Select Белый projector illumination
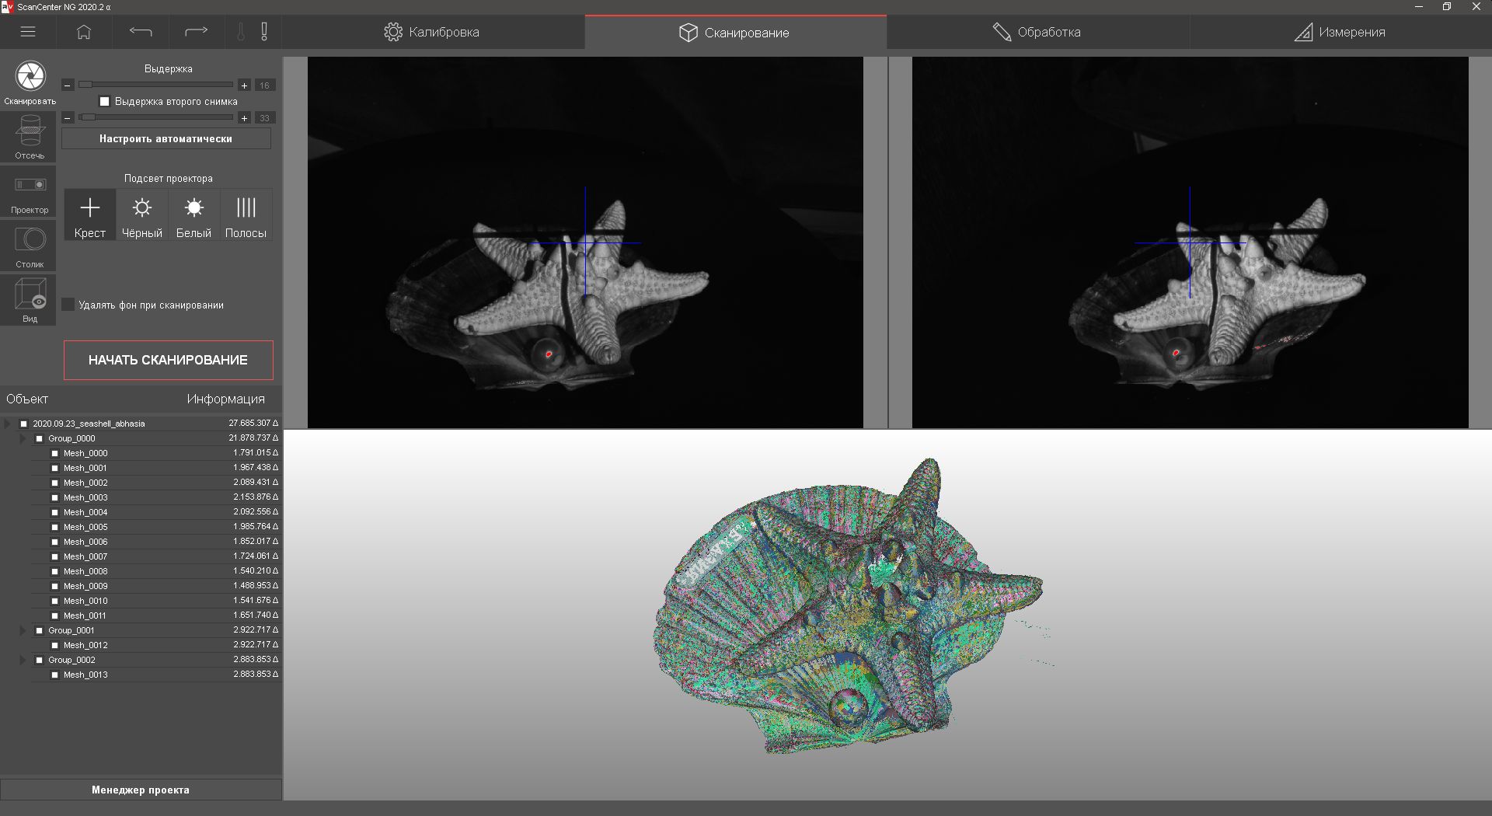This screenshot has height=816, width=1492. point(193,215)
